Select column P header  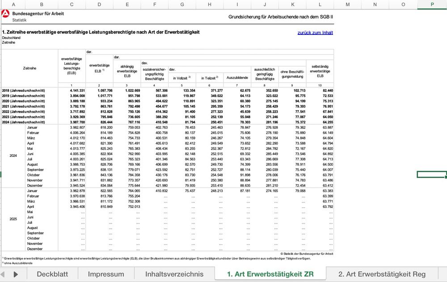pos(432,4)
